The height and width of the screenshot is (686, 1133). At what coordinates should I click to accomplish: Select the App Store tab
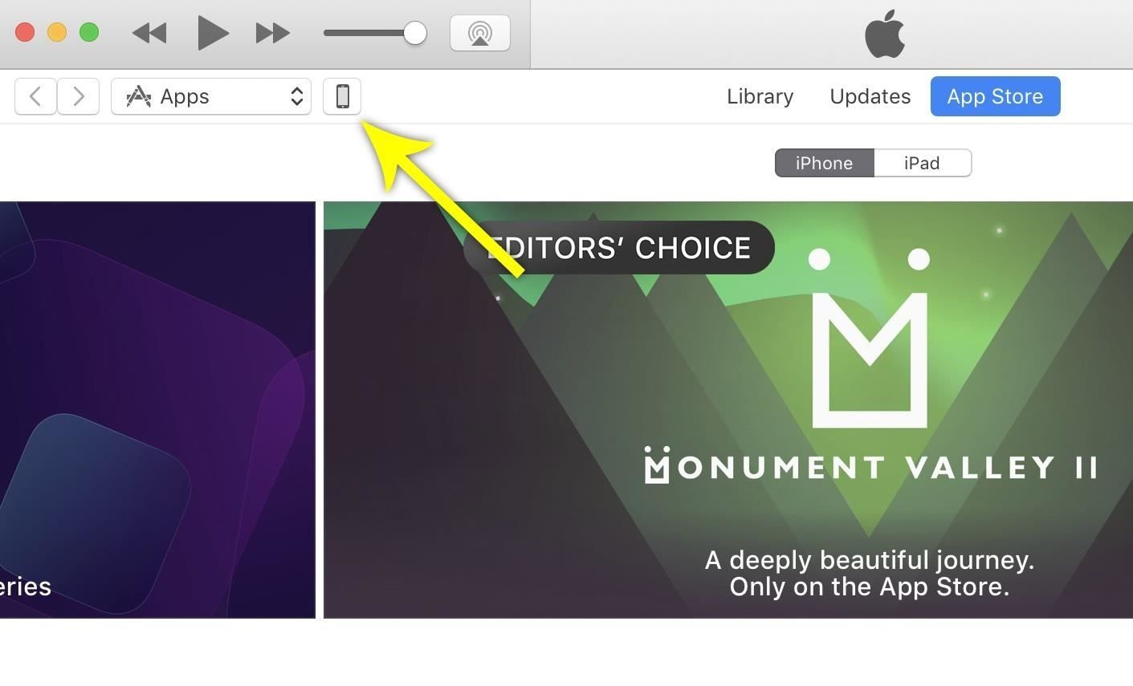point(996,96)
